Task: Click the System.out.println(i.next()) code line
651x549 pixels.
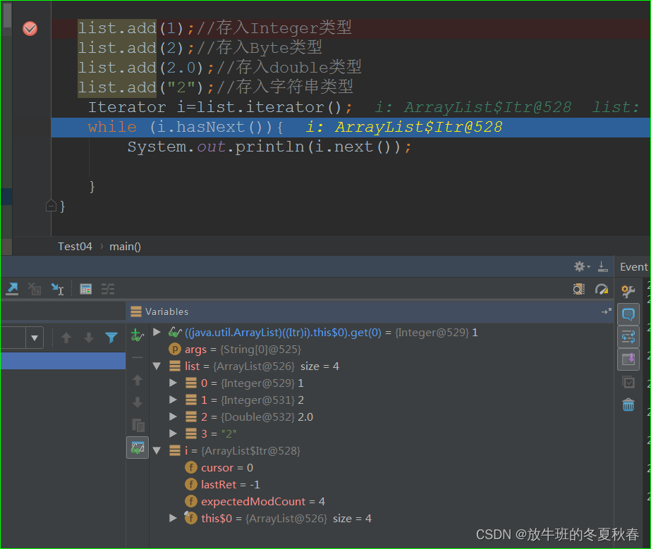Action: [x=269, y=147]
